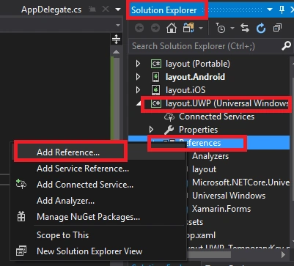The image size is (294, 266).
Task: Open the dropdown arrow beside the view switch icon
Action: click(x=201, y=29)
